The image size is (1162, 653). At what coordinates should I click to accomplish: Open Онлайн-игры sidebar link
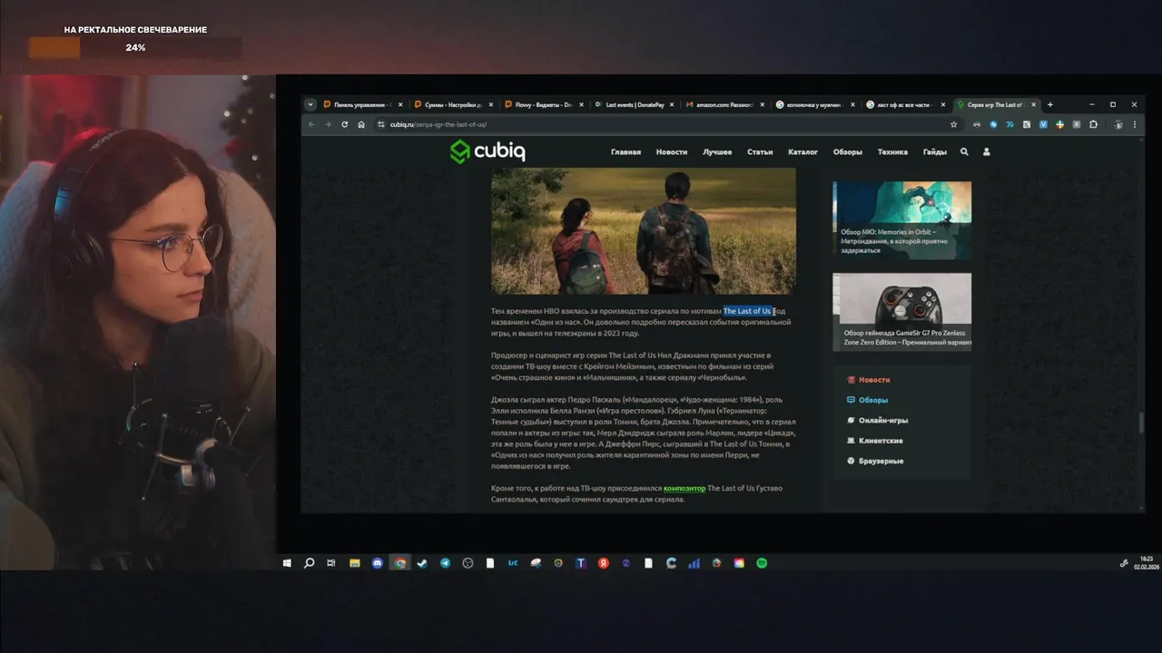point(883,421)
